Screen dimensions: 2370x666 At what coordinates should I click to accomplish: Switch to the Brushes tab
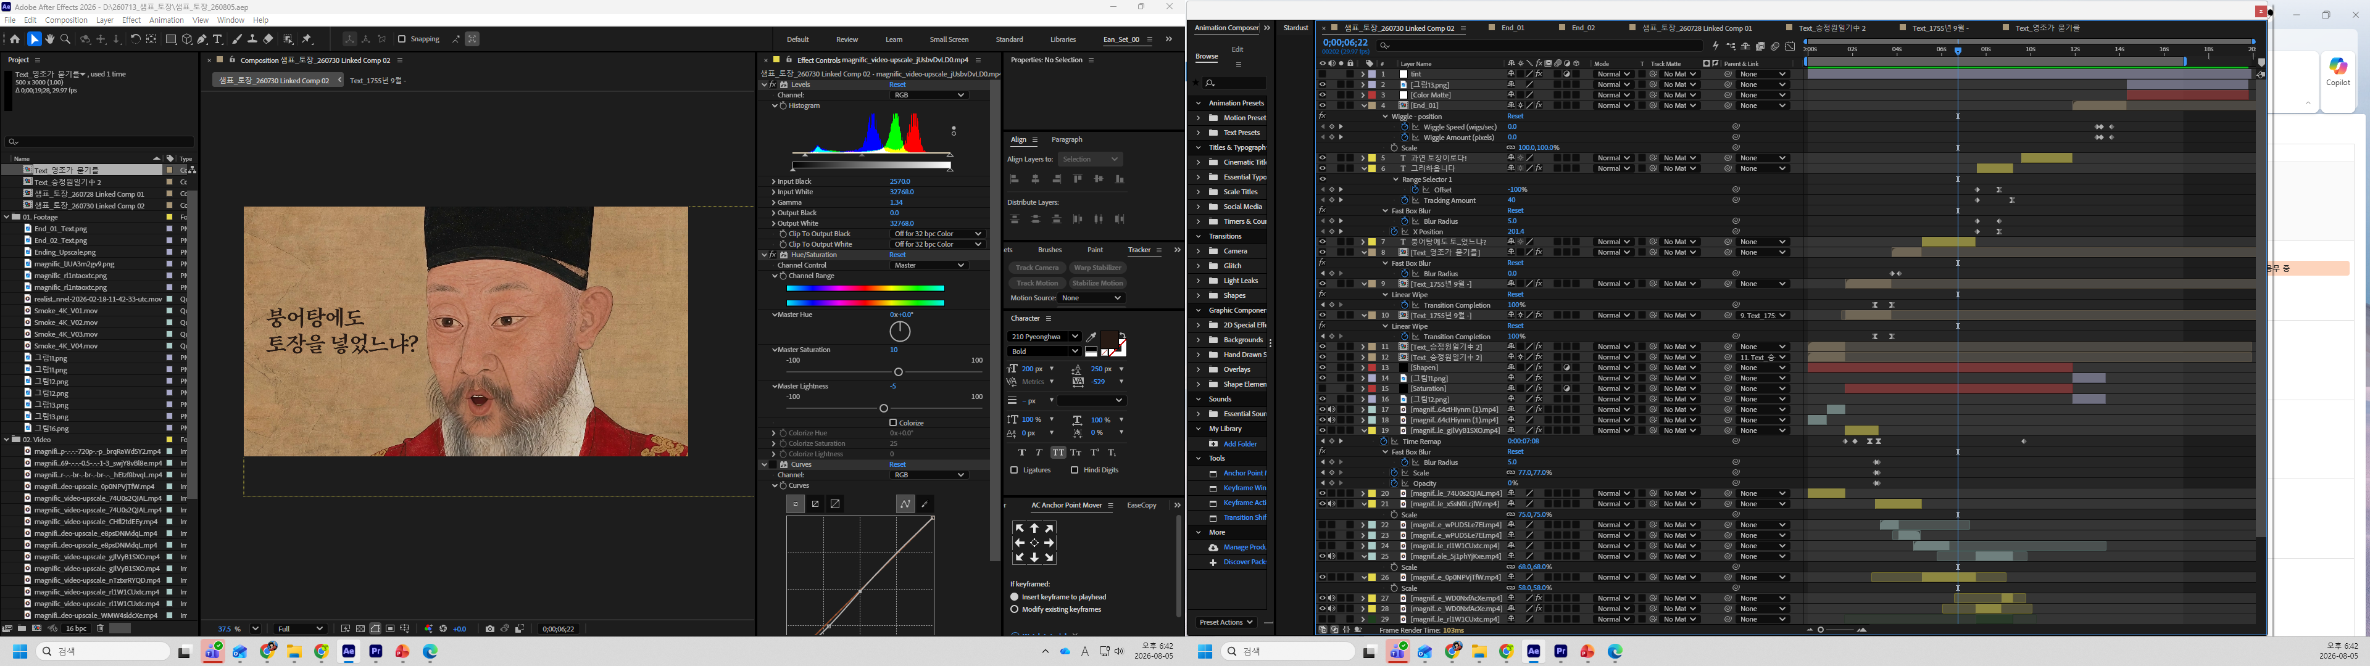(1049, 250)
